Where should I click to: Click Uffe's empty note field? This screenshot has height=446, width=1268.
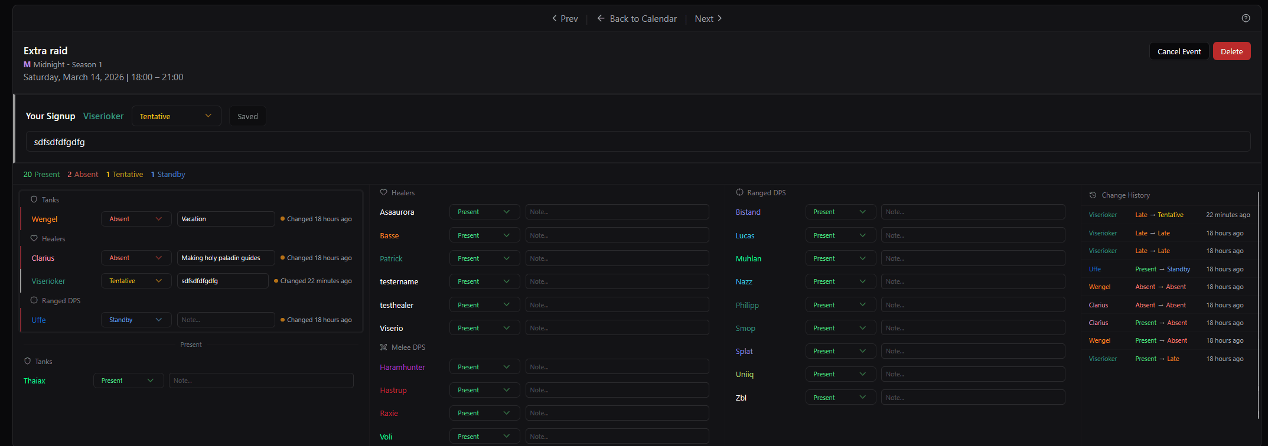tap(226, 320)
